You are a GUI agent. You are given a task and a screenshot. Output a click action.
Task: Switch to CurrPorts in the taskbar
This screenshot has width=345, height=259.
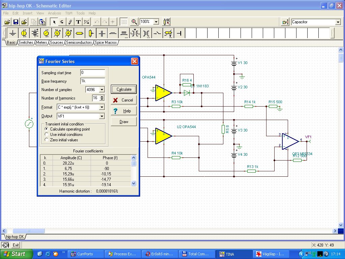(x=85, y=254)
